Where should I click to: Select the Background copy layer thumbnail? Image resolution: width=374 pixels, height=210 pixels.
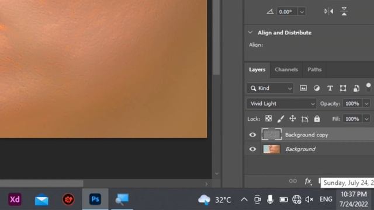click(271, 135)
